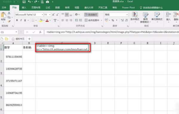
Task: Click the Save icon in quick access toolbar
Action: click(24, 1)
